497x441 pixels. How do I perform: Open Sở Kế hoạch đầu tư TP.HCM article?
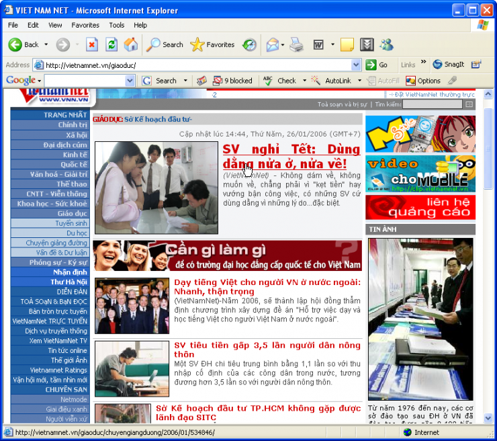(258, 413)
